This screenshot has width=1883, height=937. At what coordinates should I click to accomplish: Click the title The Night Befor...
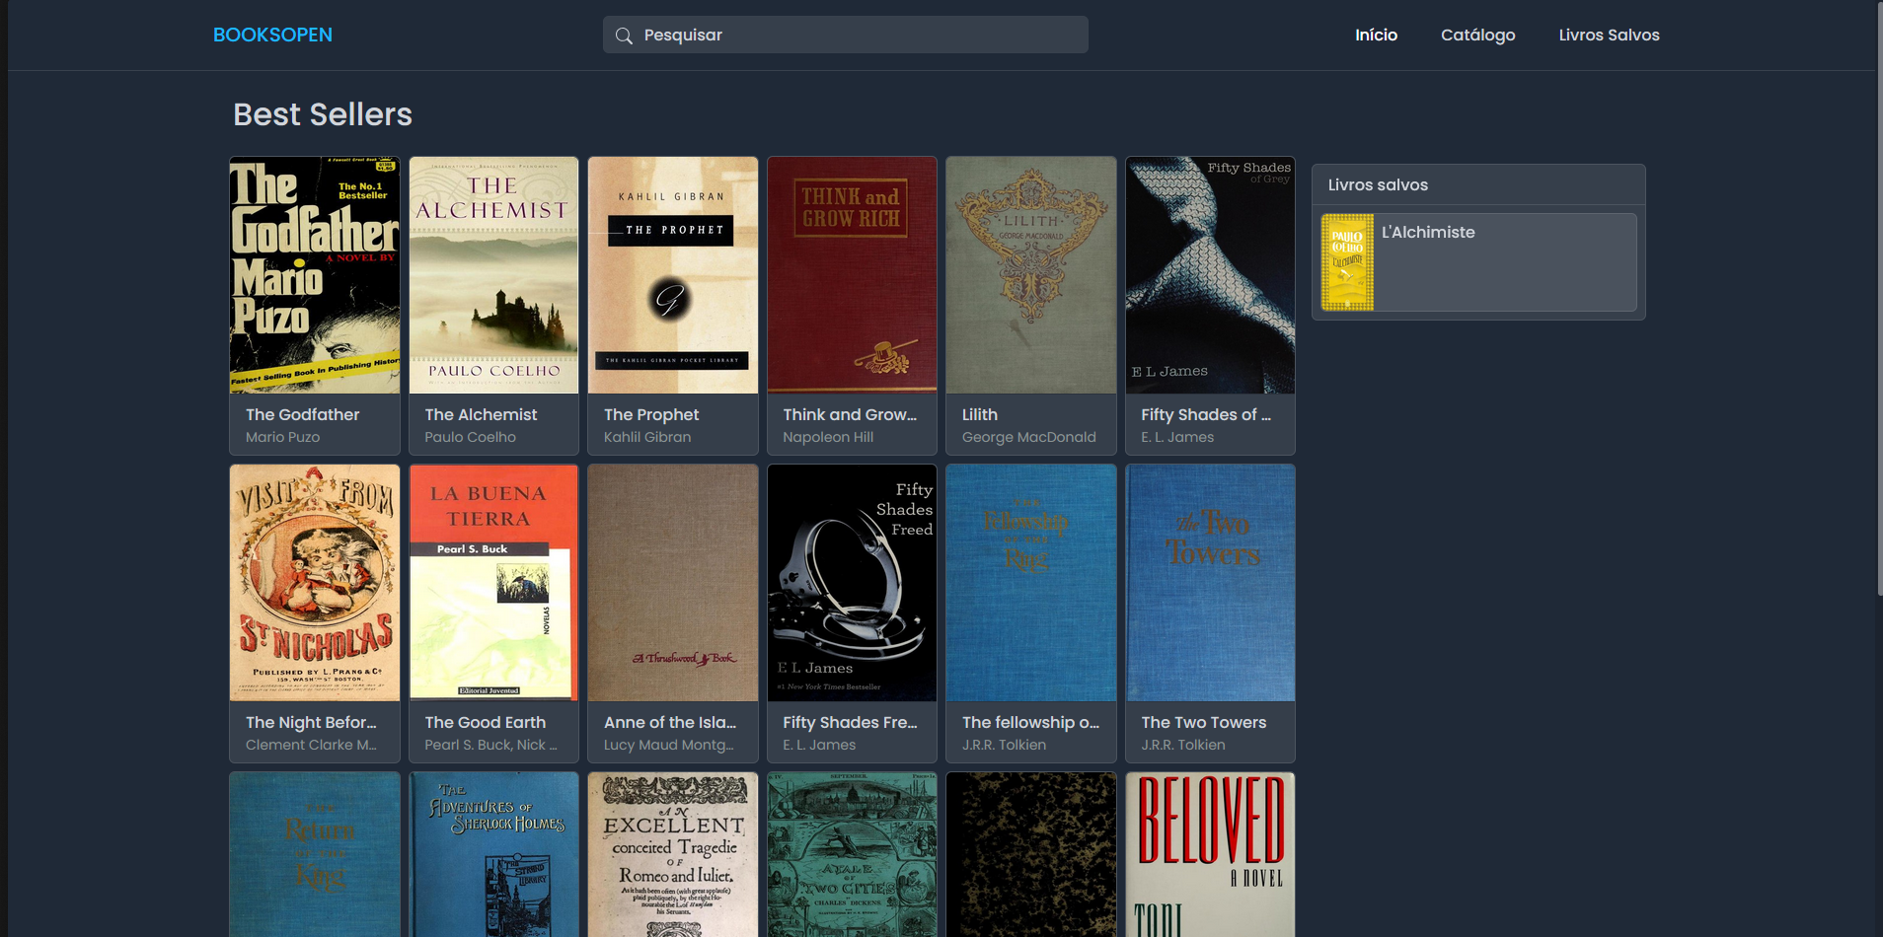pos(311,723)
